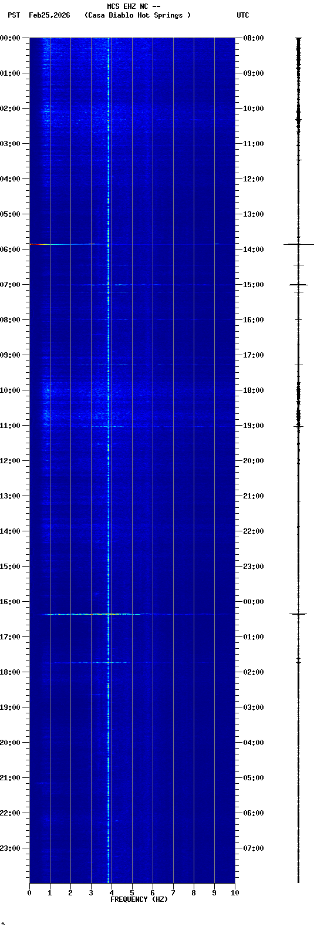The height and width of the screenshot is (930, 324).
Task: Click the '2' tick on the frequency axis
Action: click(x=70, y=893)
